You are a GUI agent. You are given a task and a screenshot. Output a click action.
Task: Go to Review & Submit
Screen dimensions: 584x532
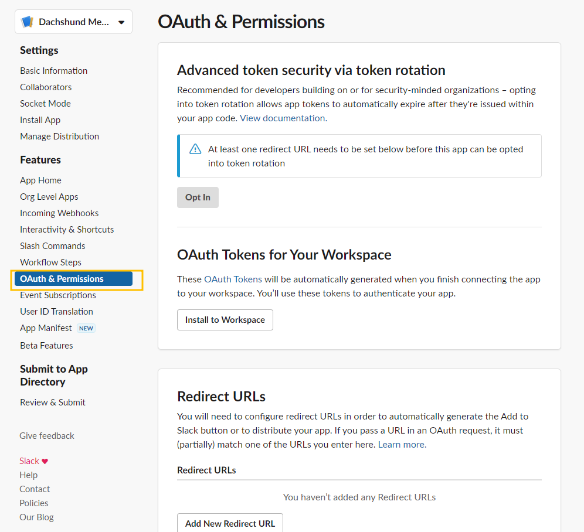click(x=53, y=403)
